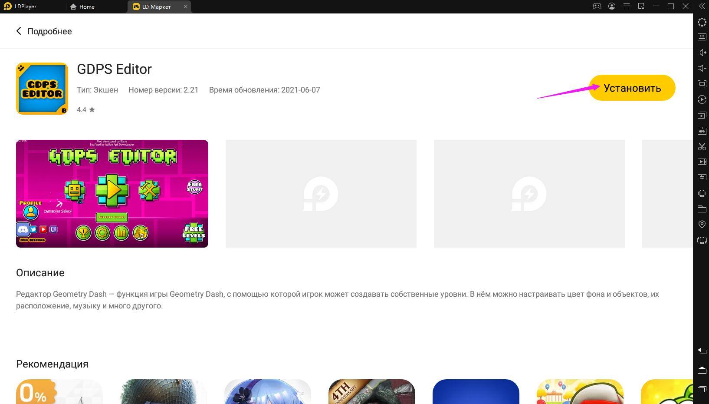Decrease emulator volume
Viewport: 709px width, 404px height.
click(x=702, y=68)
